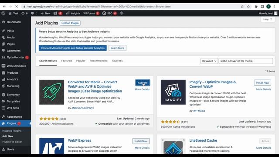Open the browser side panel icon
This screenshot has height=157, width=279.
(x=262, y=7)
